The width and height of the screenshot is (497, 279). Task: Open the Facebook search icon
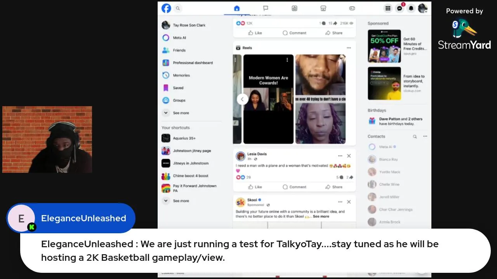pyautogui.click(x=178, y=8)
